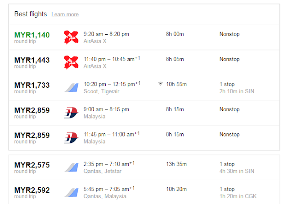Screen dimensions: 288x204
Task: Click Scoot Tigerair airline icon
Action: pyautogui.click(x=71, y=87)
